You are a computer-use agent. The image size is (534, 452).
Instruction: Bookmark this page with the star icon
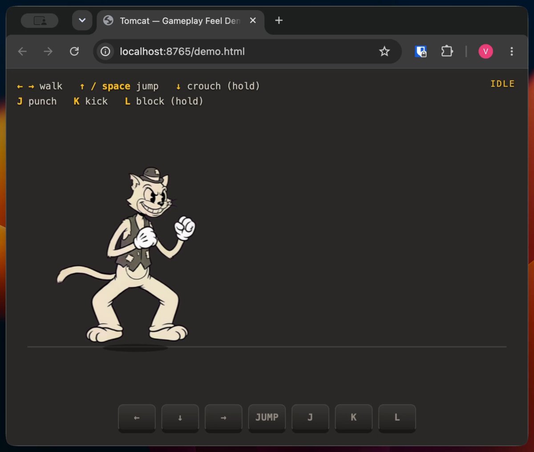384,52
